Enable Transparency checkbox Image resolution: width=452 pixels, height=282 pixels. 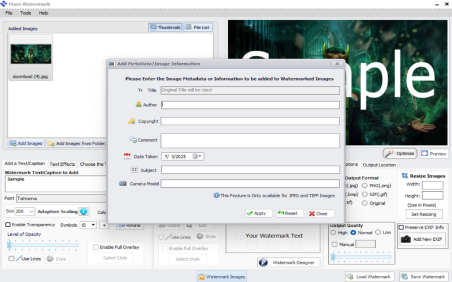(x=8, y=224)
